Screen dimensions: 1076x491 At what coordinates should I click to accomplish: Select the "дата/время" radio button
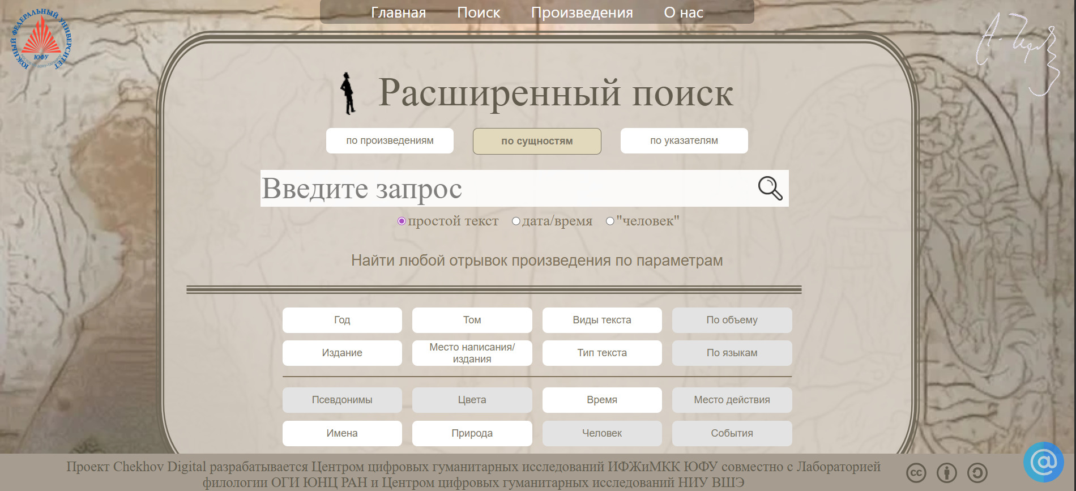(x=516, y=221)
